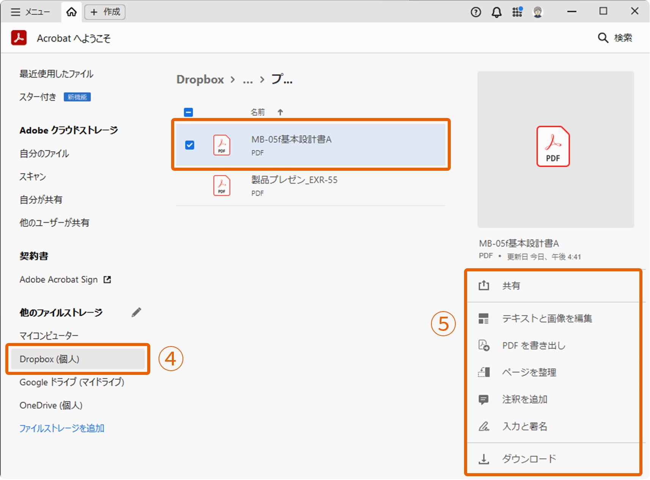
Task: Open notifications bell icon
Action: point(496,12)
